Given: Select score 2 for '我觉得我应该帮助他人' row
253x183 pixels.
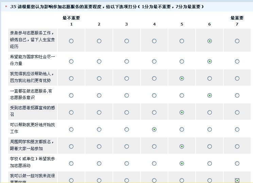Looking at the screenshot, I should pyautogui.click(x=99, y=78).
